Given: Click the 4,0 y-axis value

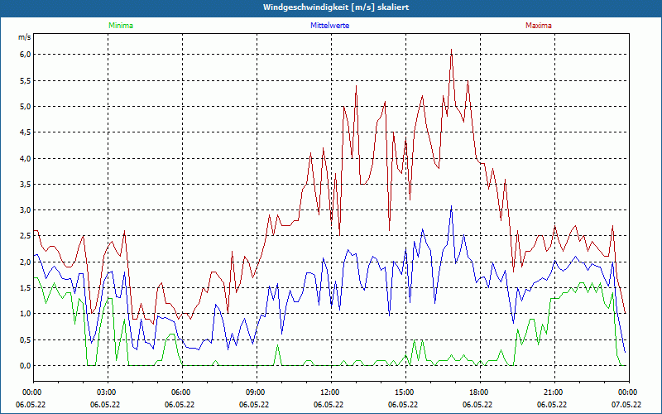Looking at the screenshot, I should pyautogui.click(x=26, y=158).
